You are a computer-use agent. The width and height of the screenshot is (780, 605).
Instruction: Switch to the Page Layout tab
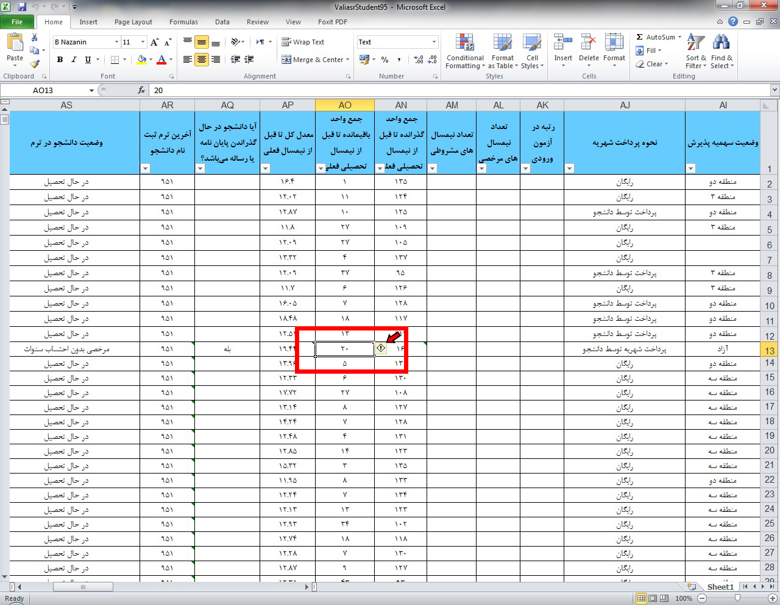(x=133, y=22)
